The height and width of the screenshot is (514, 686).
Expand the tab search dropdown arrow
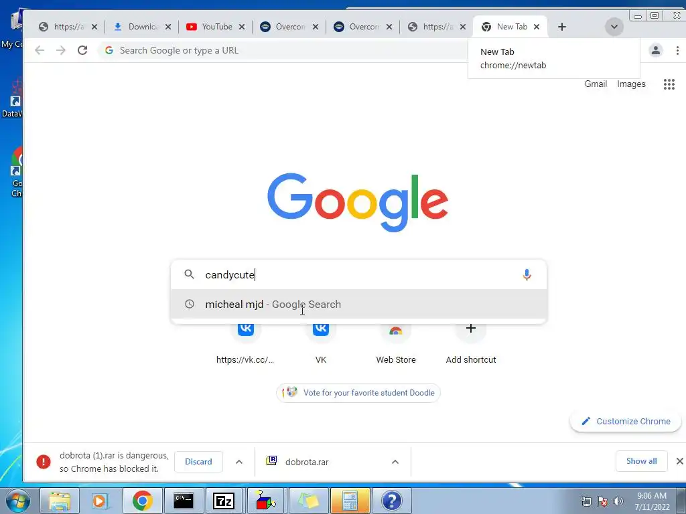[614, 27]
